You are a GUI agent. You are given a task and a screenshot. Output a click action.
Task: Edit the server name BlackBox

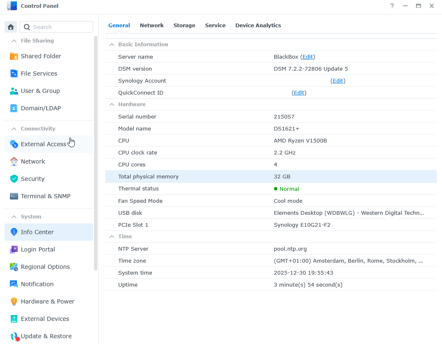point(307,57)
